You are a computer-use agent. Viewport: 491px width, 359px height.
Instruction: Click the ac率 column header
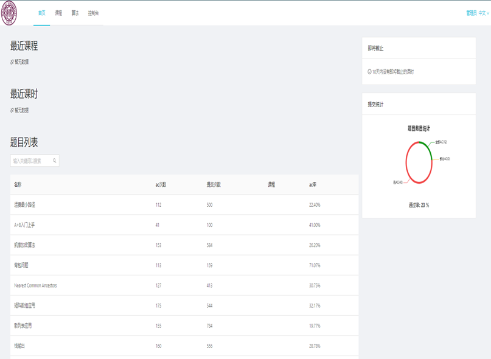tap(313, 184)
